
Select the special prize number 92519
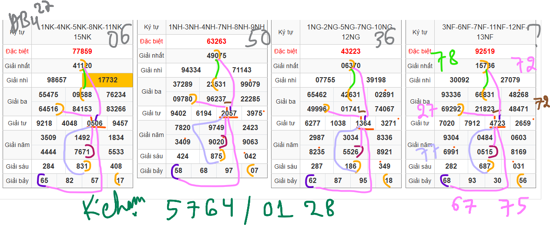click(x=485, y=51)
